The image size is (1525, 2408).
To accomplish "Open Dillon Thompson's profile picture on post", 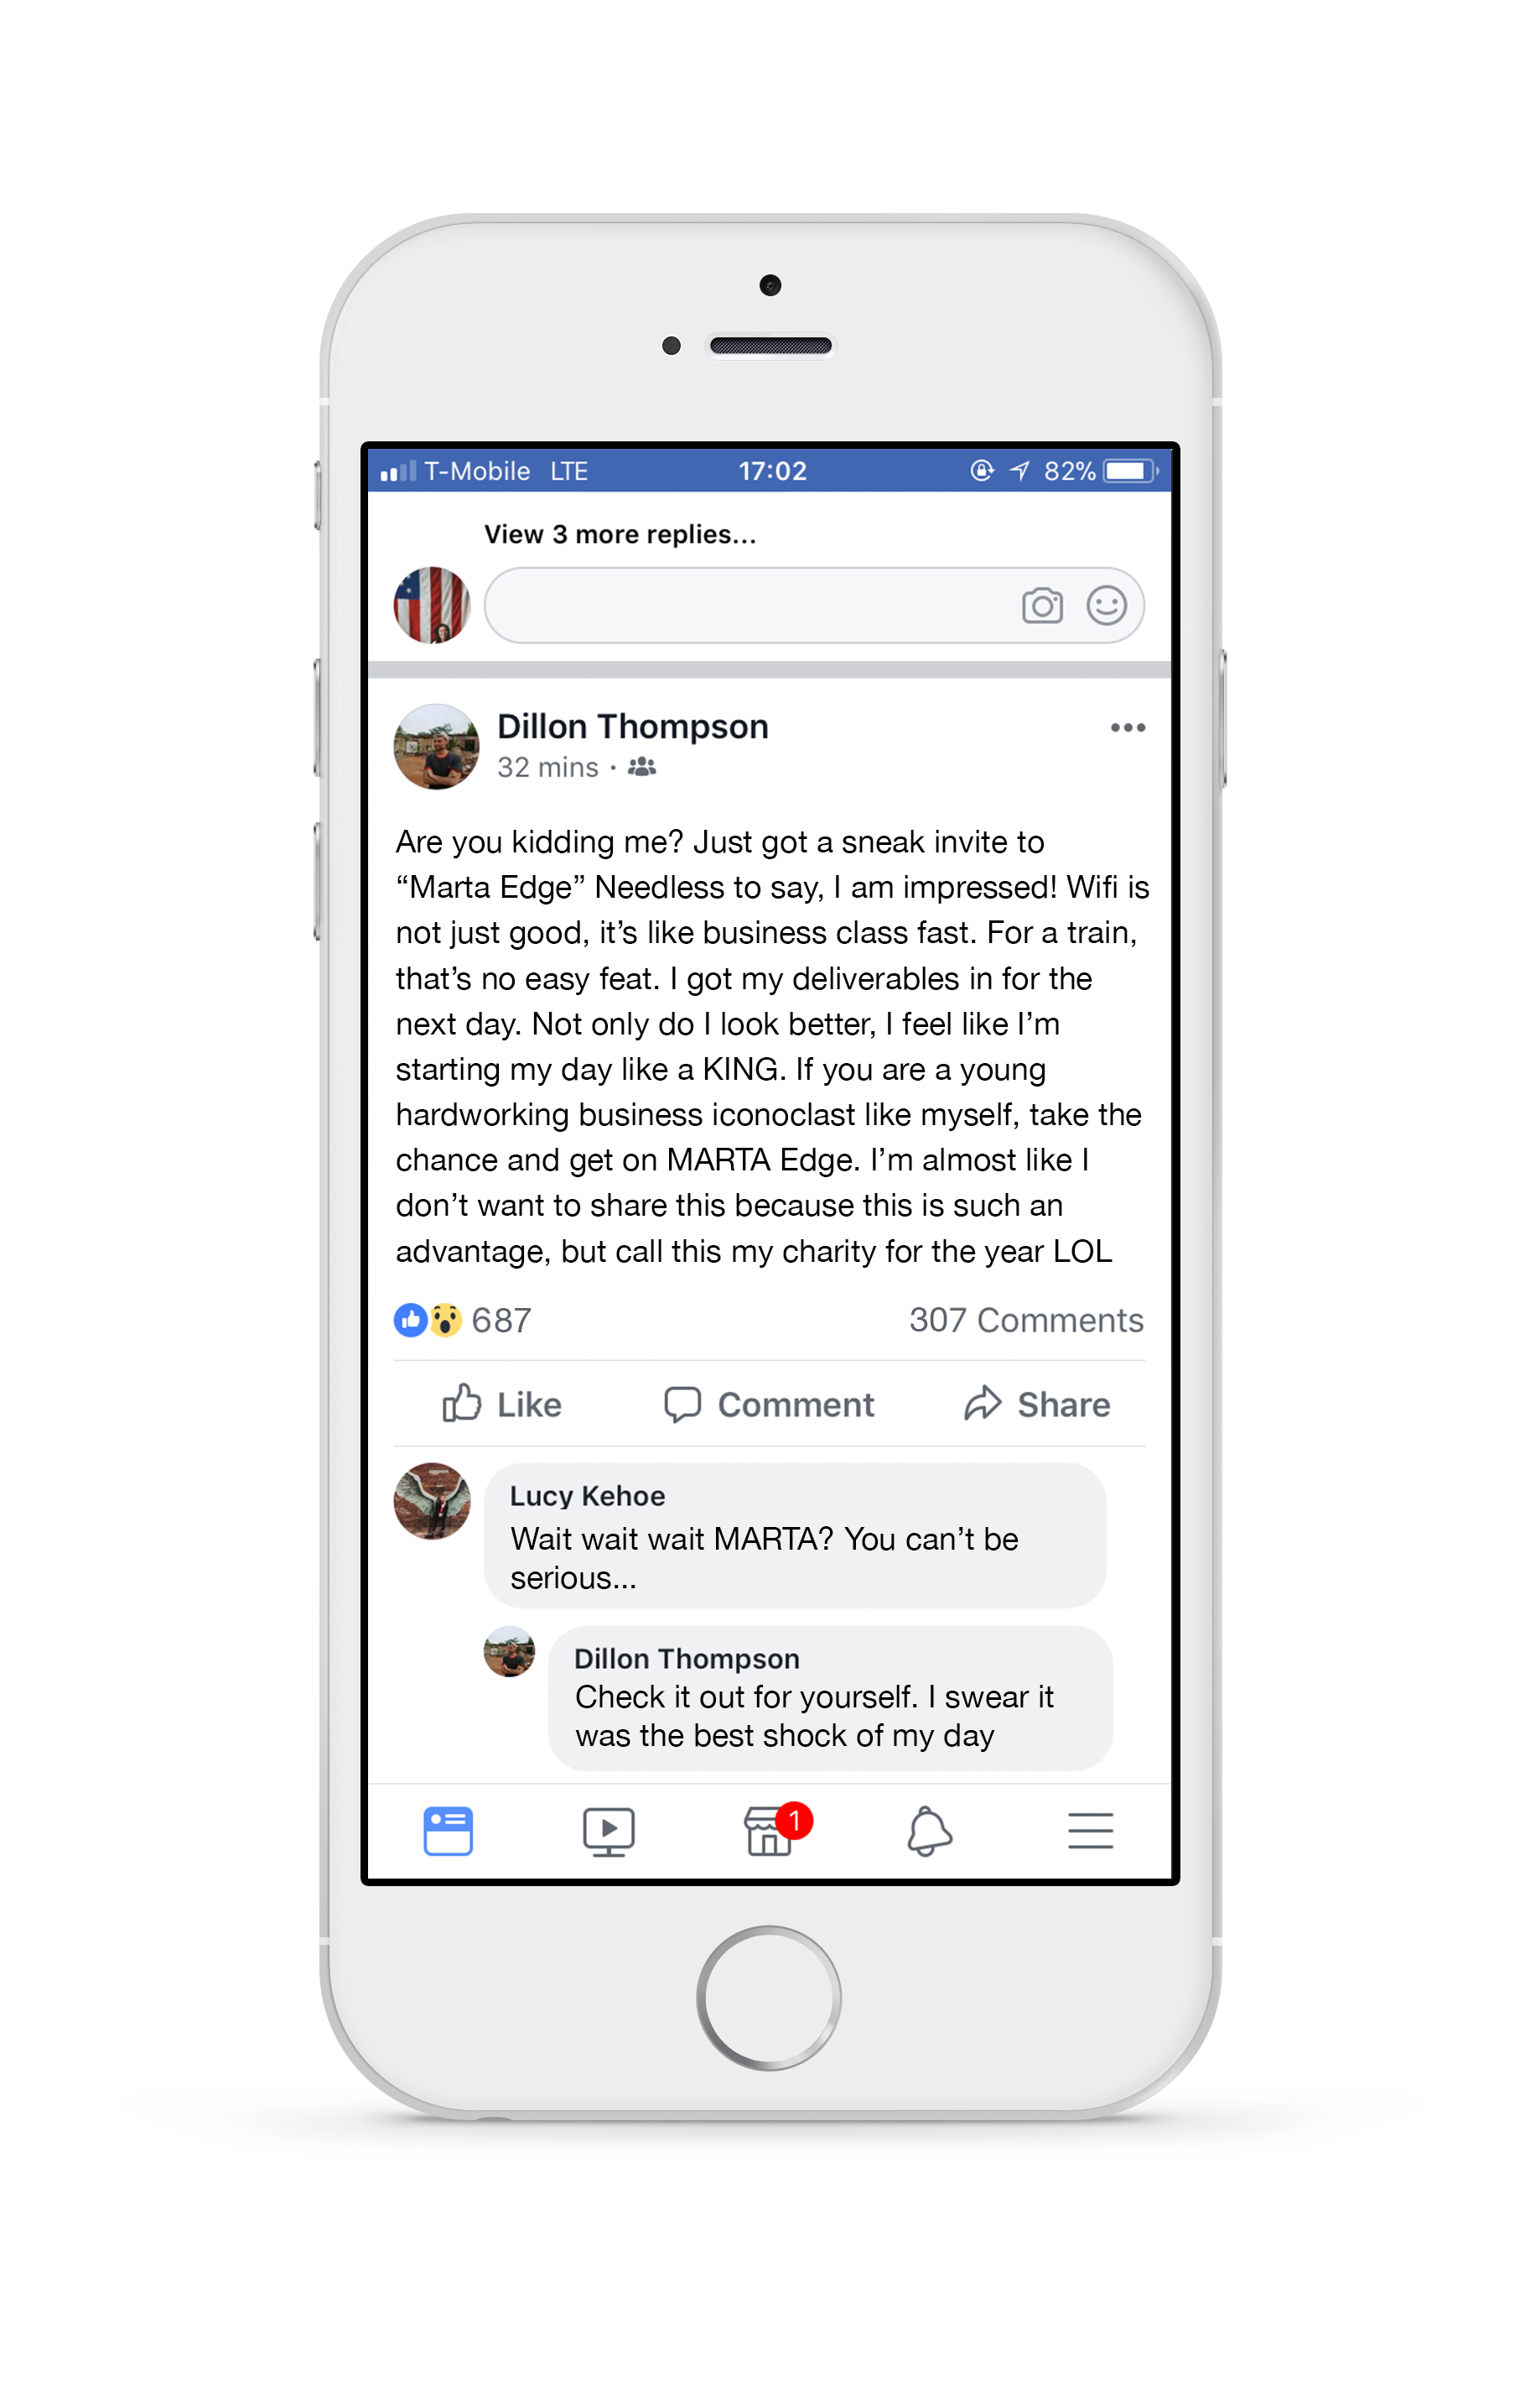I will coord(436,746).
